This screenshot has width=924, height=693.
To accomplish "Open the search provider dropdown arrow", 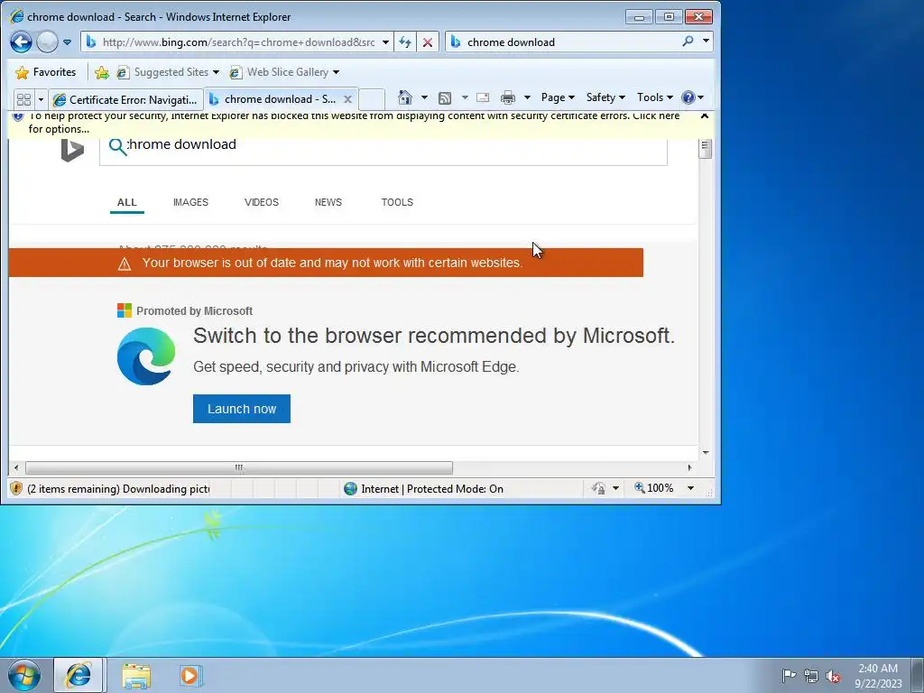I will point(706,42).
